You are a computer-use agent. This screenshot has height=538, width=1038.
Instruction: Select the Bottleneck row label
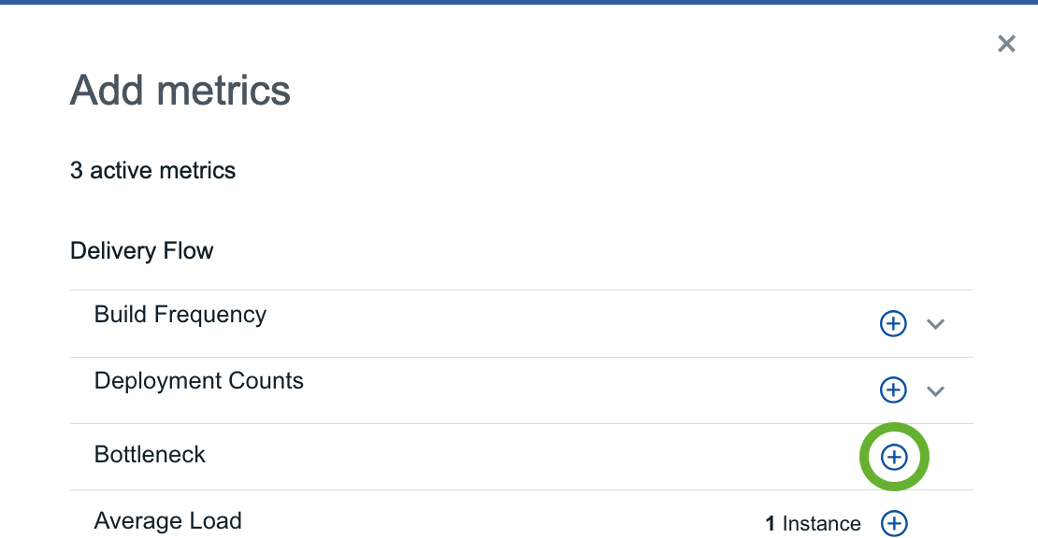click(150, 455)
